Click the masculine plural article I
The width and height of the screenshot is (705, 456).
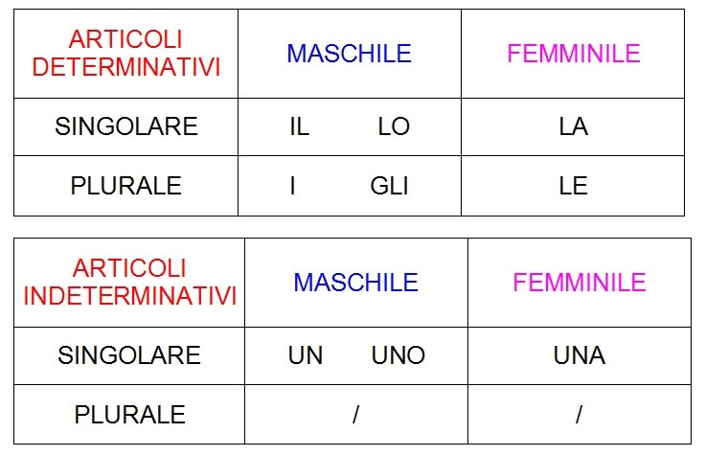coord(292,185)
